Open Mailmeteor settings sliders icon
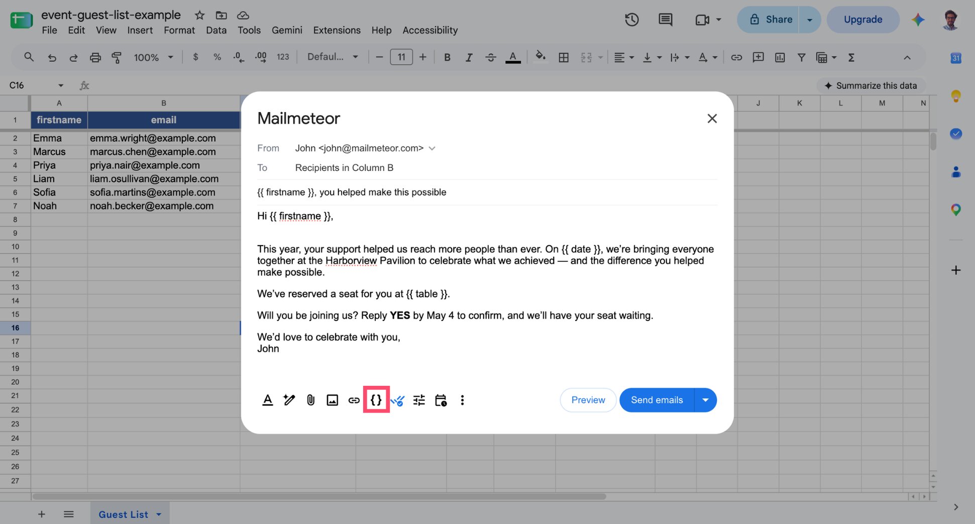The width and height of the screenshot is (975, 524). (419, 400)
